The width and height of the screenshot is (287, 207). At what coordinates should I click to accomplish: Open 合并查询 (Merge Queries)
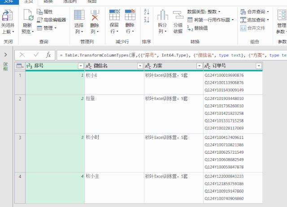click(x=254, y=12)
